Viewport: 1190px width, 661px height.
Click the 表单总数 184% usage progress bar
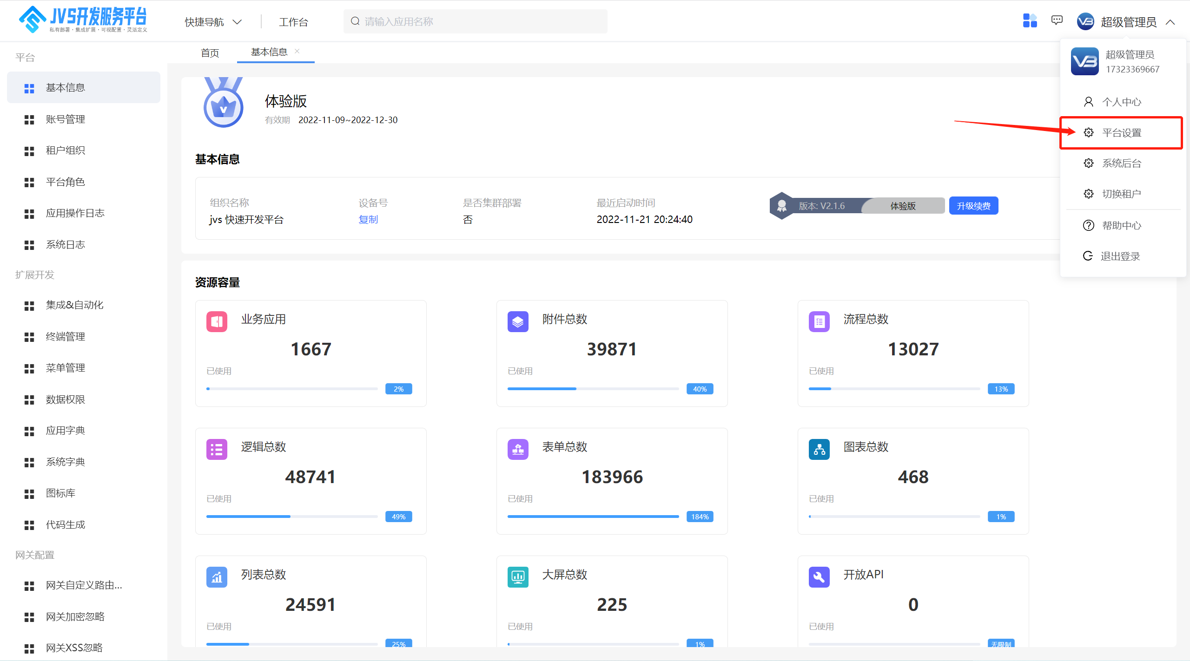coord(593,517)
